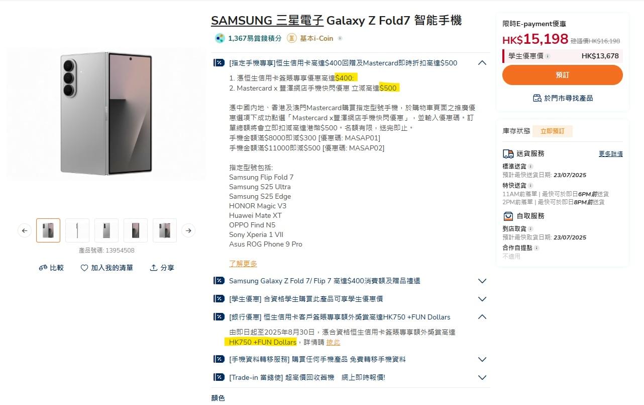Click info icon next to 學生優惠價

tap(548, 56)
